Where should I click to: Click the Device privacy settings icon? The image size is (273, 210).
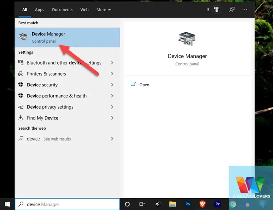[21, 106]
